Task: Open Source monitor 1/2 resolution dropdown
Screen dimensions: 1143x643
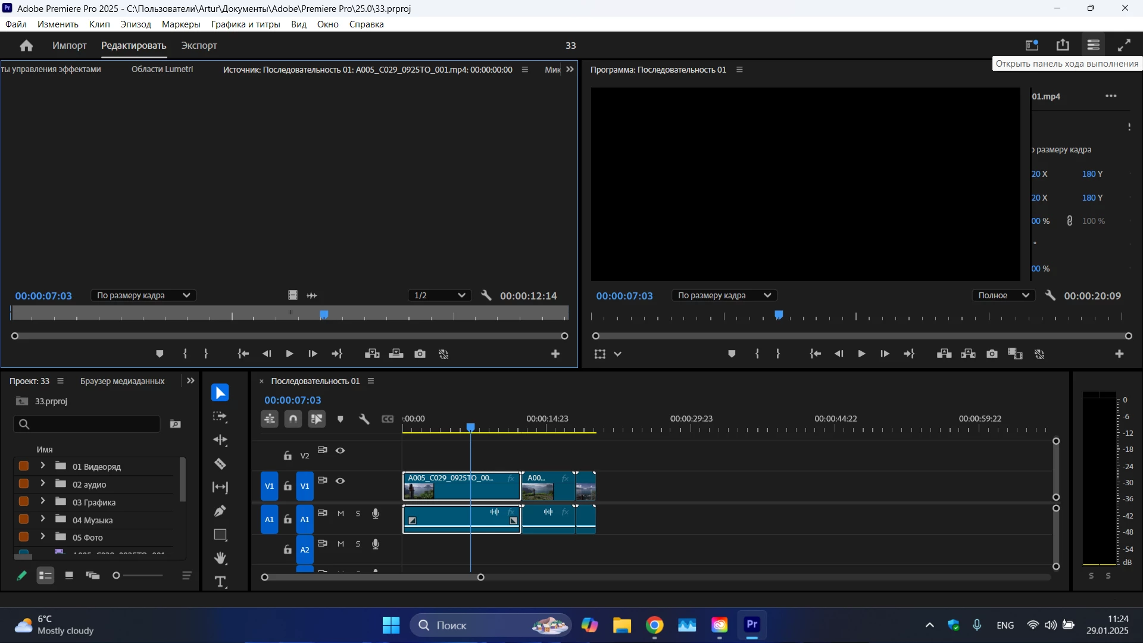Action: tap(439, 295)
